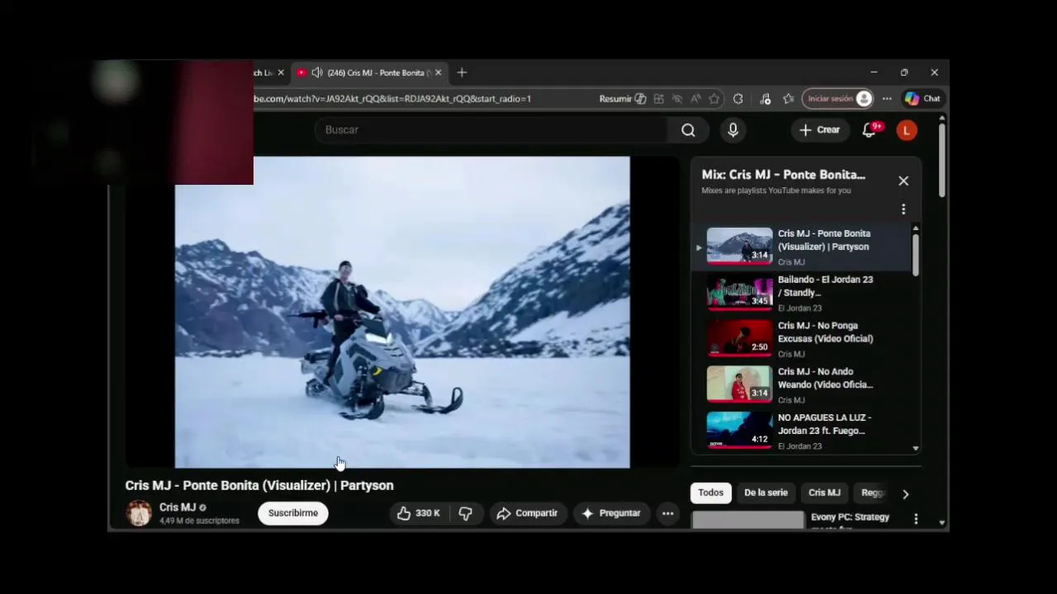Click the Edge Copilot Chat button

(922, 98)
